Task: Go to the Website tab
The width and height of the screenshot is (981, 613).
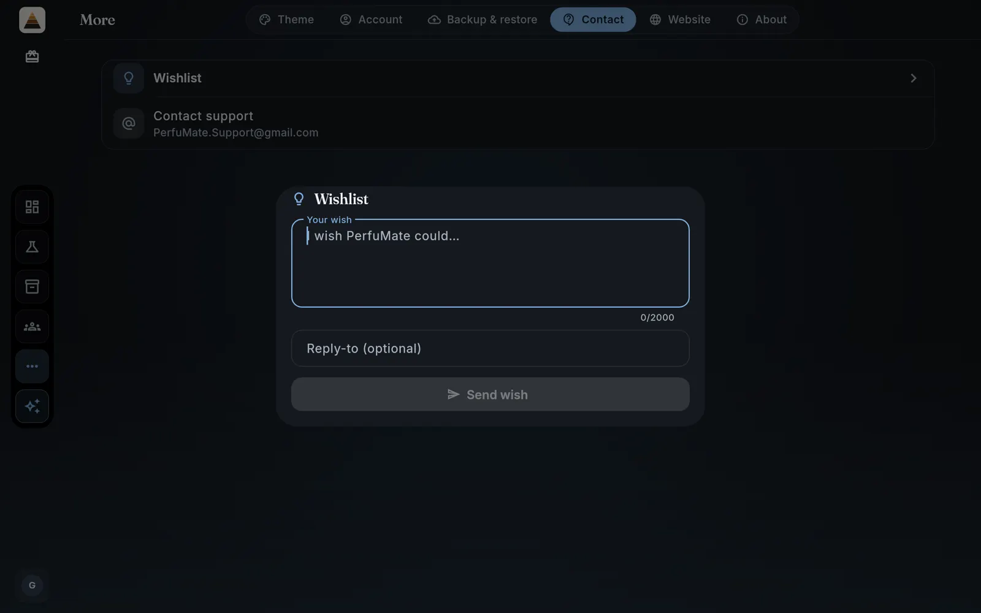Action: 680,20
